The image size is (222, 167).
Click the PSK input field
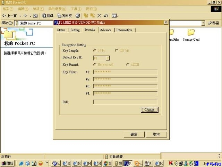pyautogui.click(x=125, y=102)
